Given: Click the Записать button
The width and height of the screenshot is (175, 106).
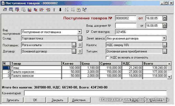Looking at the screenshot, I should 13,100.
